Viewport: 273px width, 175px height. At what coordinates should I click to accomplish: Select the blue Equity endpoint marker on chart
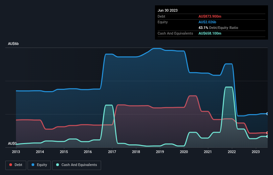click(x=267, y=114)
